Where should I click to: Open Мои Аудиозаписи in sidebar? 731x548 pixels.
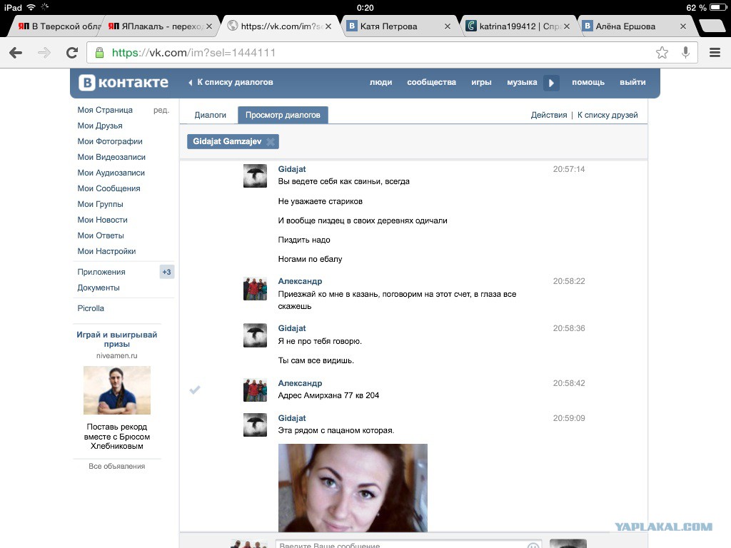(111, 173)
